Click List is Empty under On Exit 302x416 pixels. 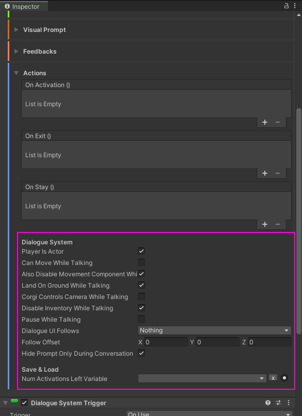(x=43, y=155)
